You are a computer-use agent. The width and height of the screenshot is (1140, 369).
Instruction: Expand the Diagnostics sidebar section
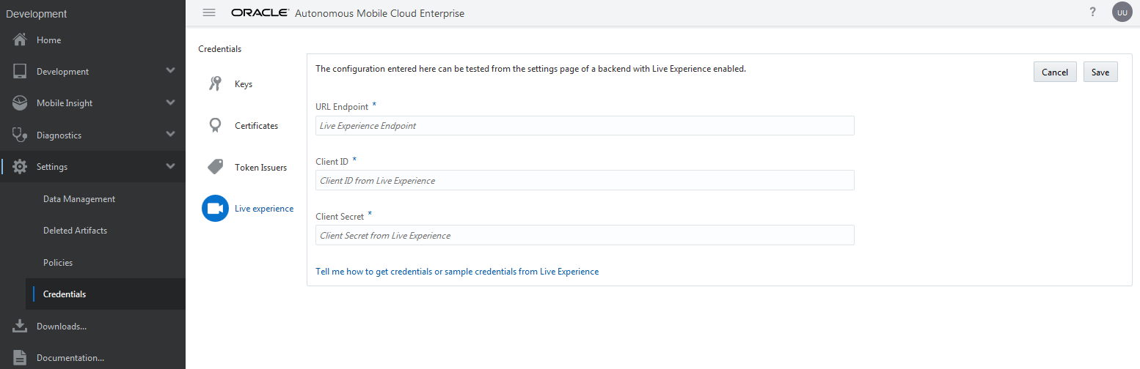[170, 135]
